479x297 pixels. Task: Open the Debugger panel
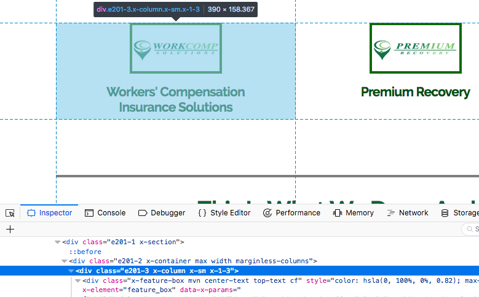point(162,213)
